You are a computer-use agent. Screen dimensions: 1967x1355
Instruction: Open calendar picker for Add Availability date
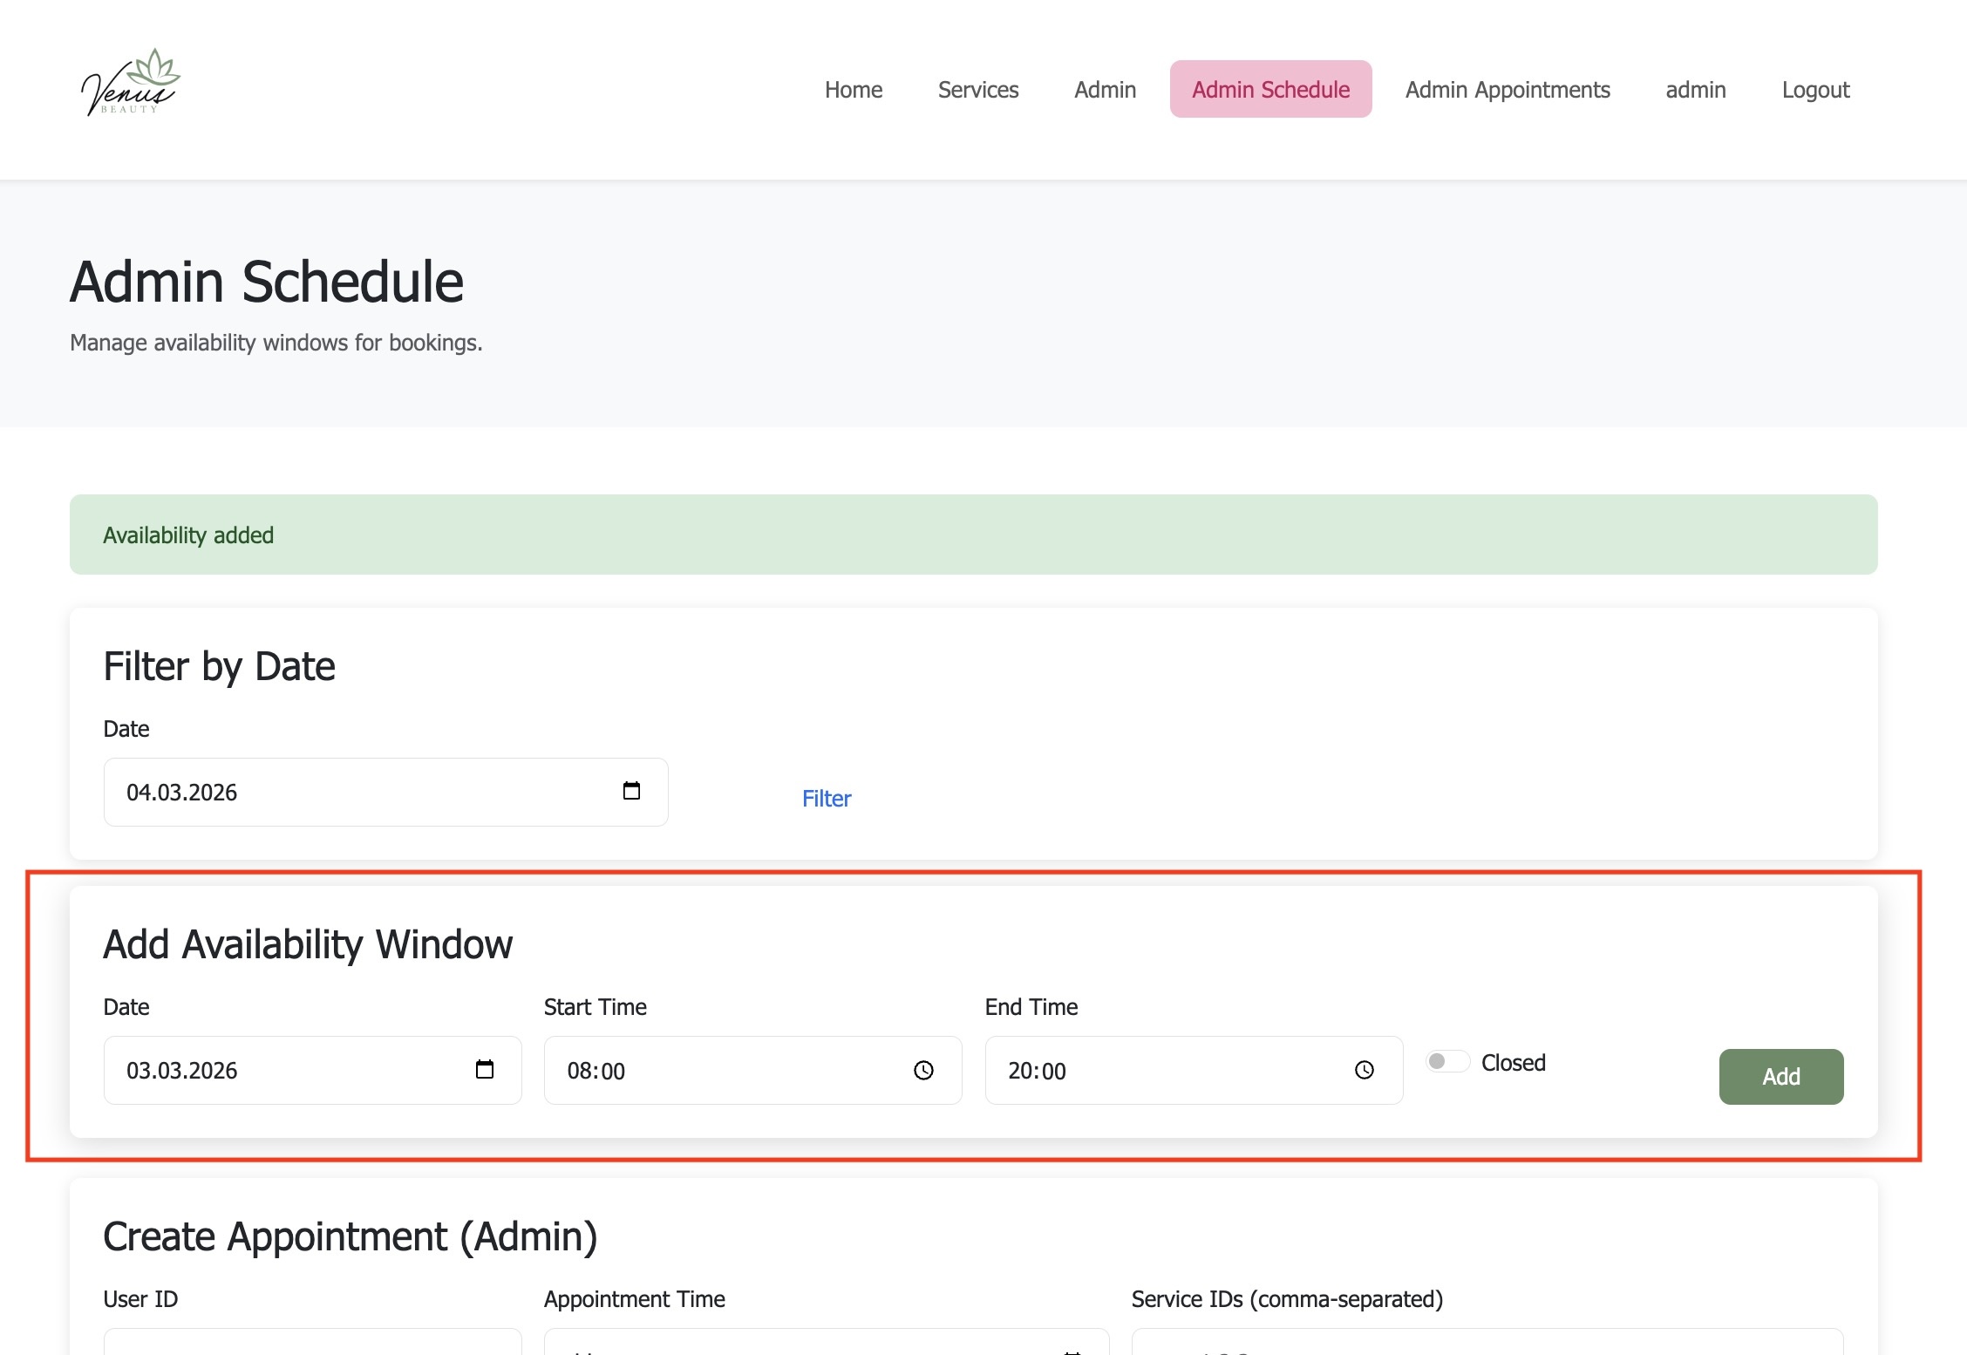[485, 1069]
